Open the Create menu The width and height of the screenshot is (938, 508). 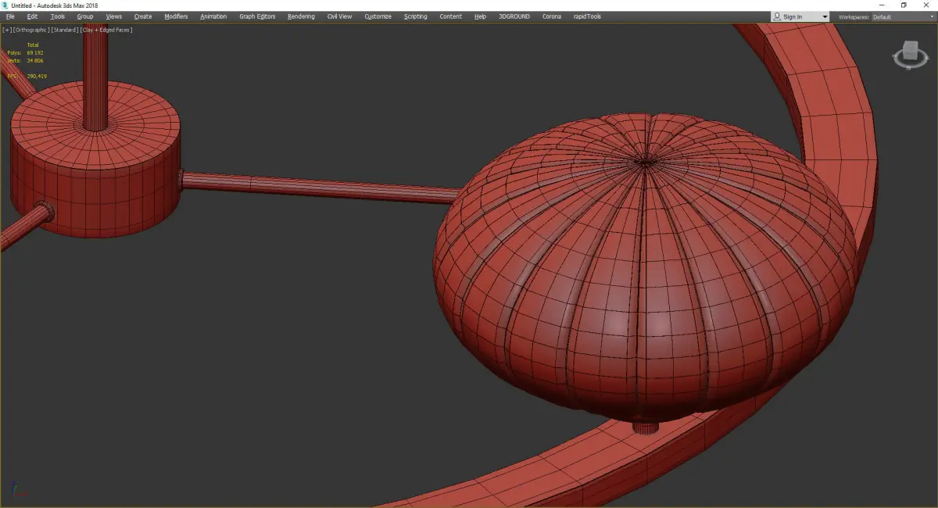[143, 16]
